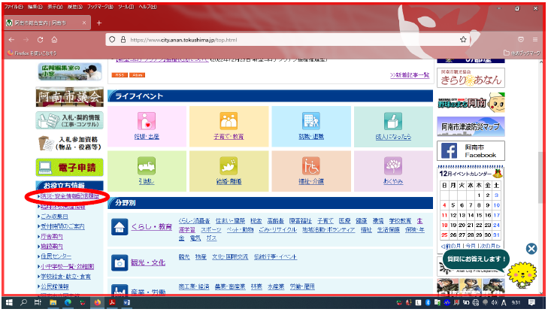Image resolution: width=548 pixels, height=312 pixels.
Task: Open the 阿南市 Facebook banner
Action: [x=471, y=150]
